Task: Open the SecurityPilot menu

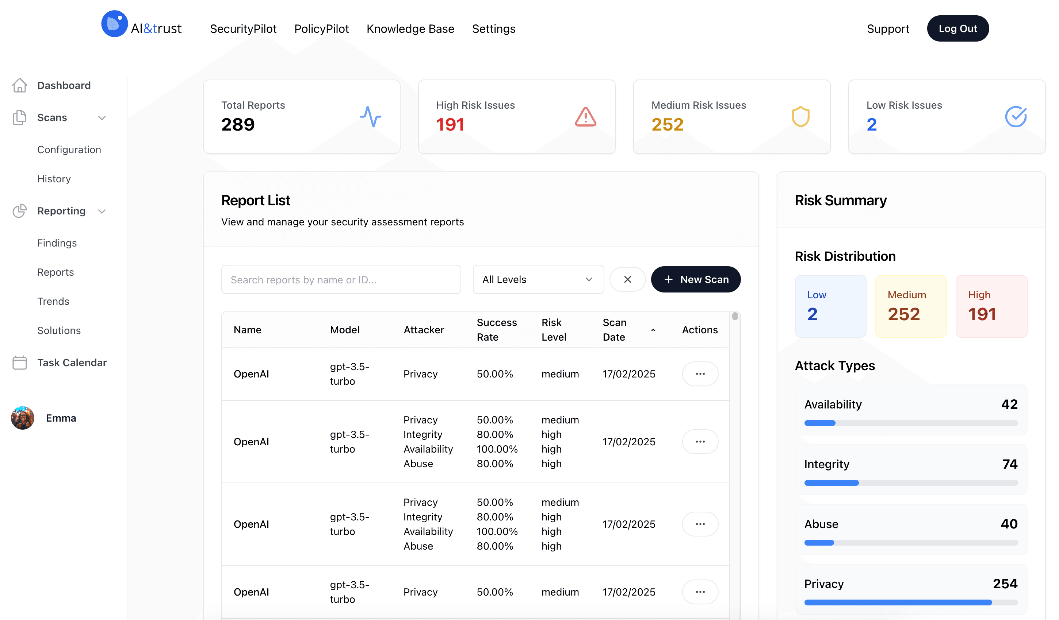Action: tap(243, 28)
